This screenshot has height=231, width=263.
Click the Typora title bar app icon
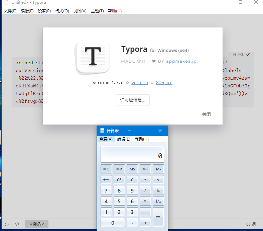pyautogui.click(x=7, y=2)
